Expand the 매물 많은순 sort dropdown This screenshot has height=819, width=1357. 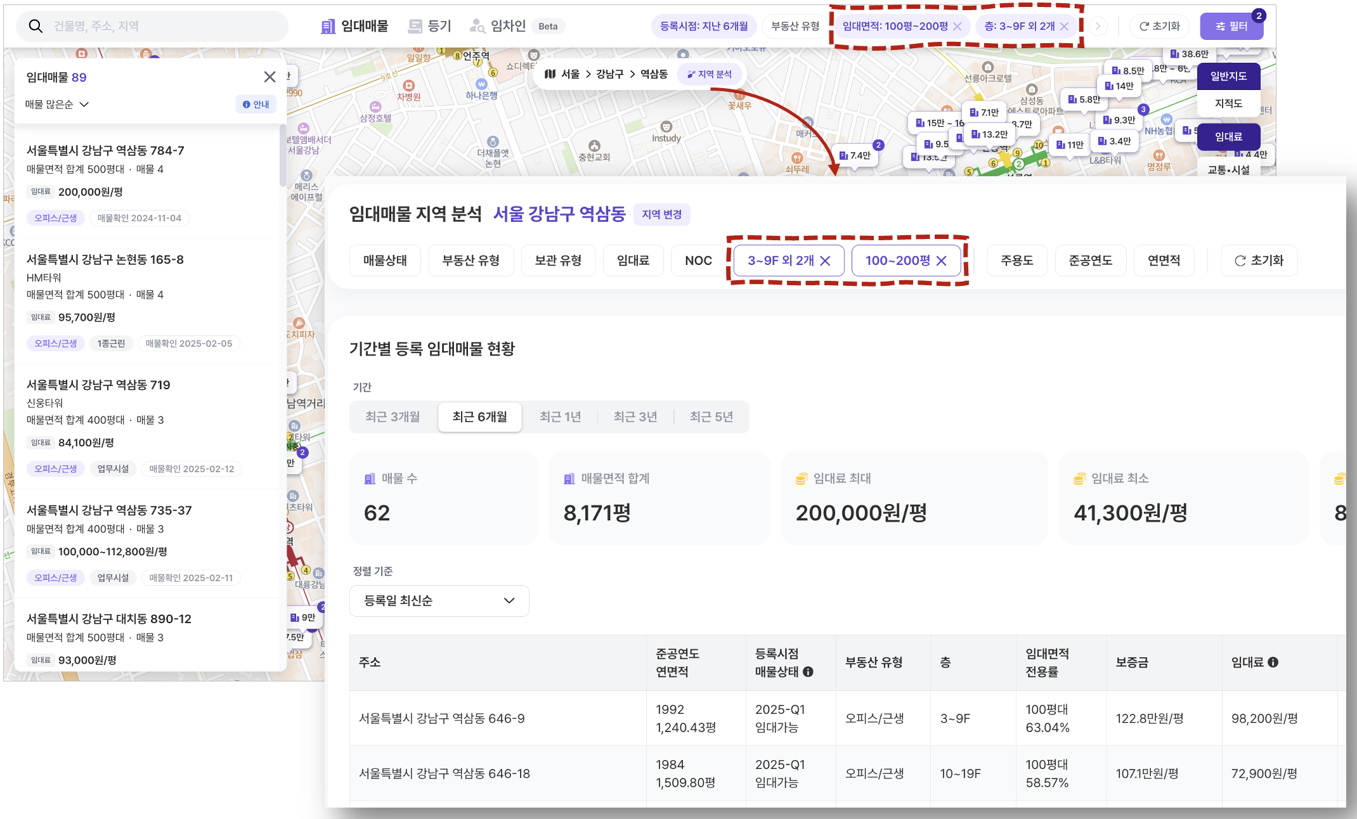[57, 104]
